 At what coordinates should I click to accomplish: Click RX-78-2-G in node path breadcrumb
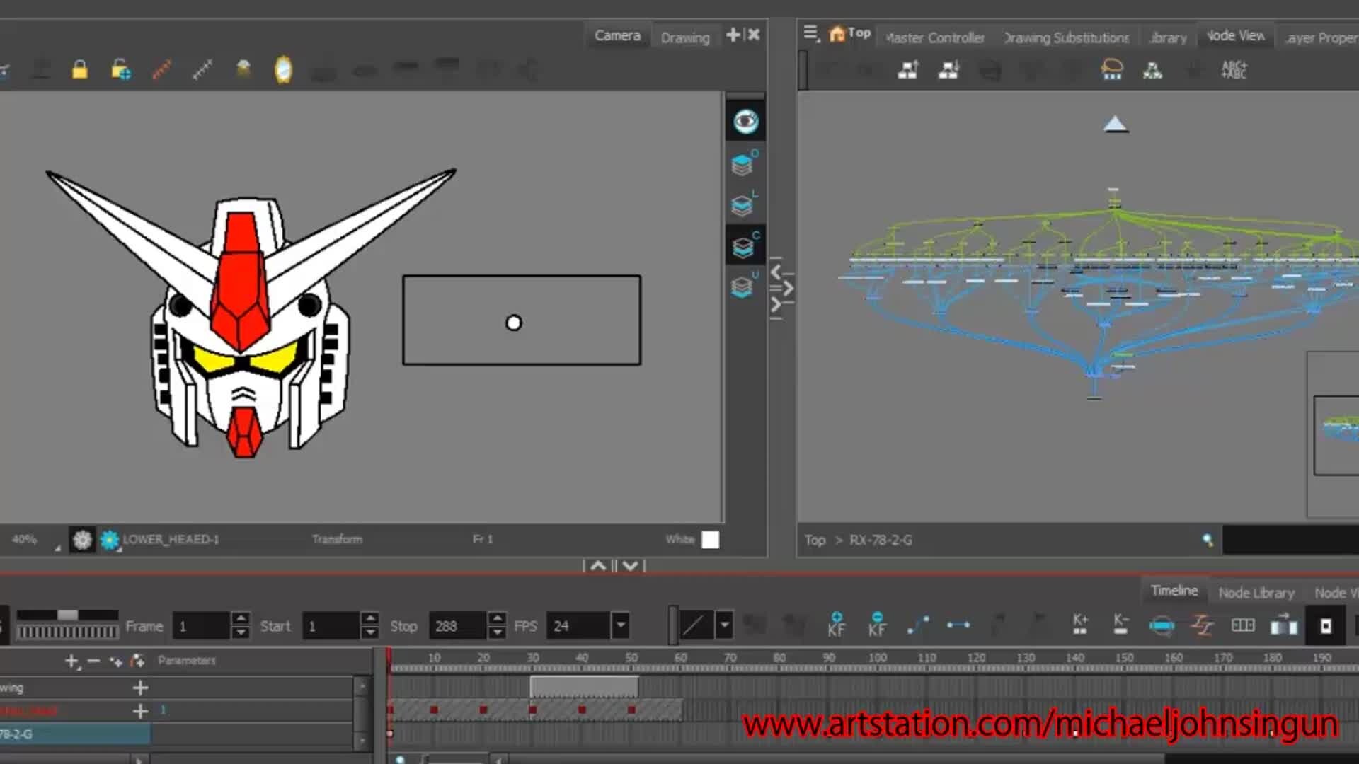coord(881,540)
